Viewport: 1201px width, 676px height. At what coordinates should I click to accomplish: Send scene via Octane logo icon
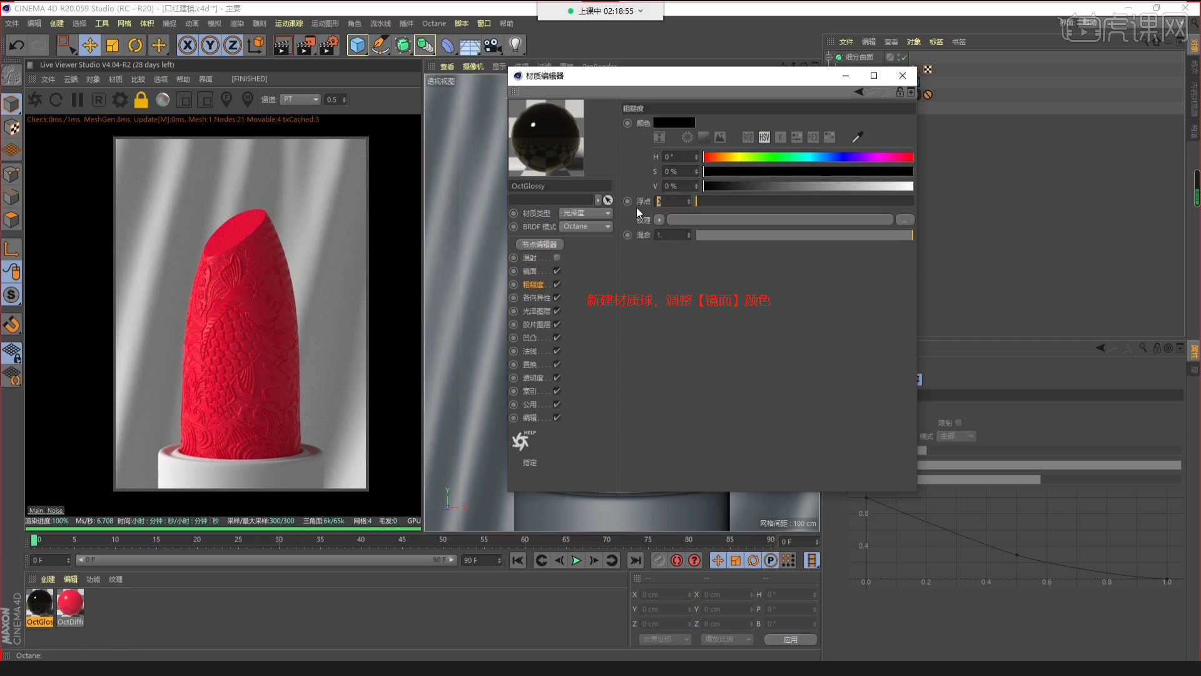click(35, 100)
